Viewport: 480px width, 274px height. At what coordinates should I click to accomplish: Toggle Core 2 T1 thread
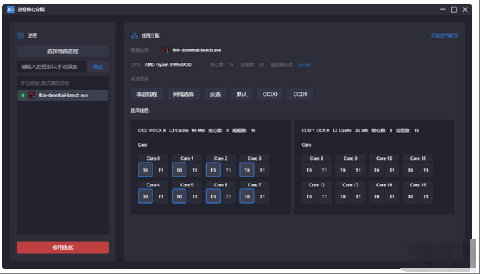(228, 170)
